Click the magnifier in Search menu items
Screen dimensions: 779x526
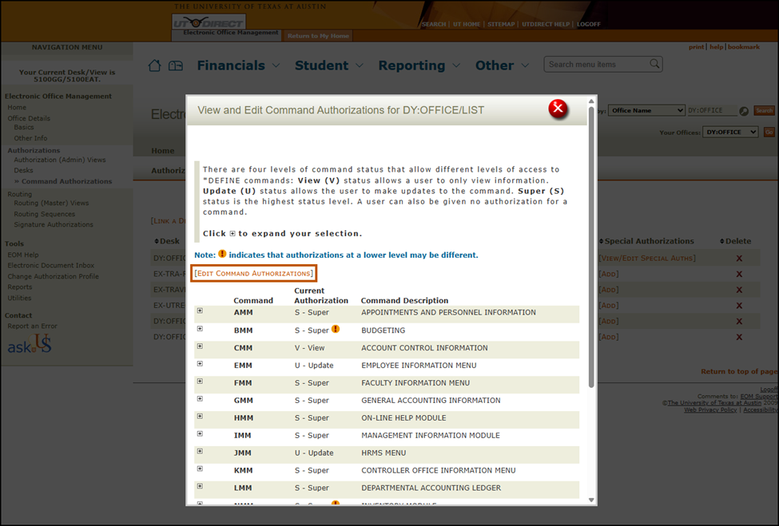tap(655, 64)
